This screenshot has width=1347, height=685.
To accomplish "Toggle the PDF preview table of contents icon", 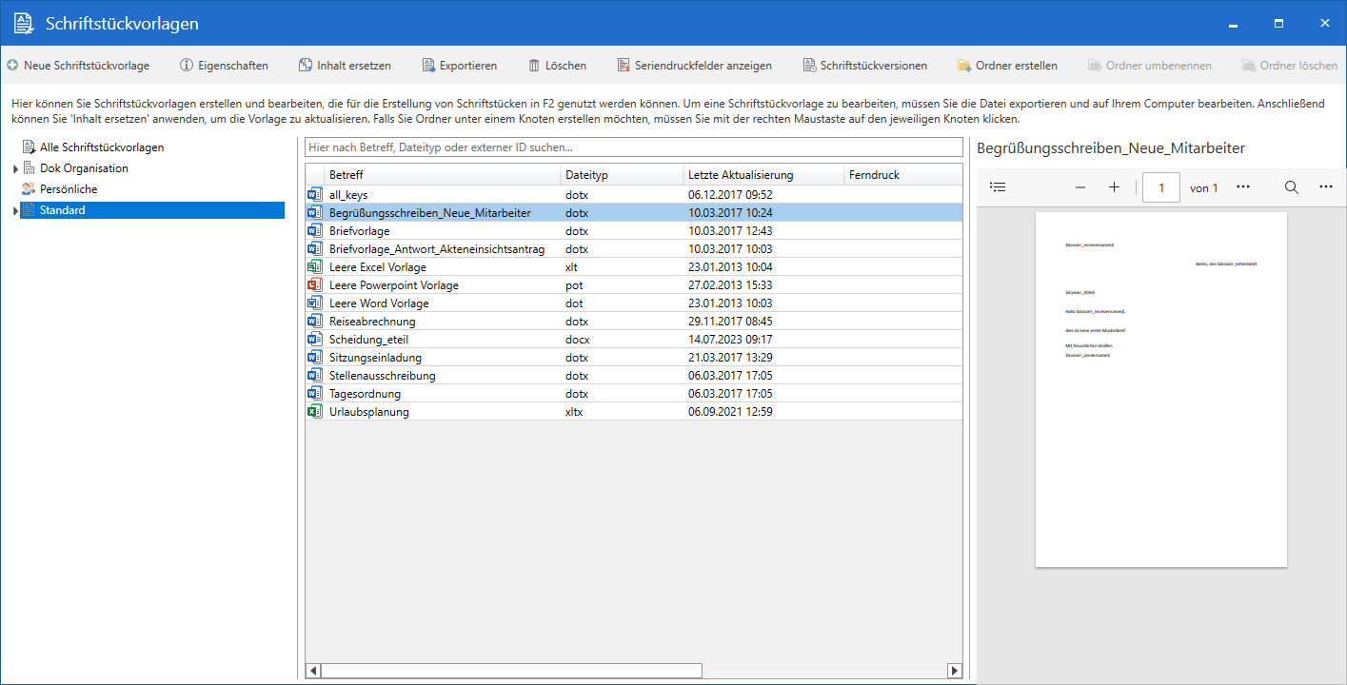I will (997, 187).
